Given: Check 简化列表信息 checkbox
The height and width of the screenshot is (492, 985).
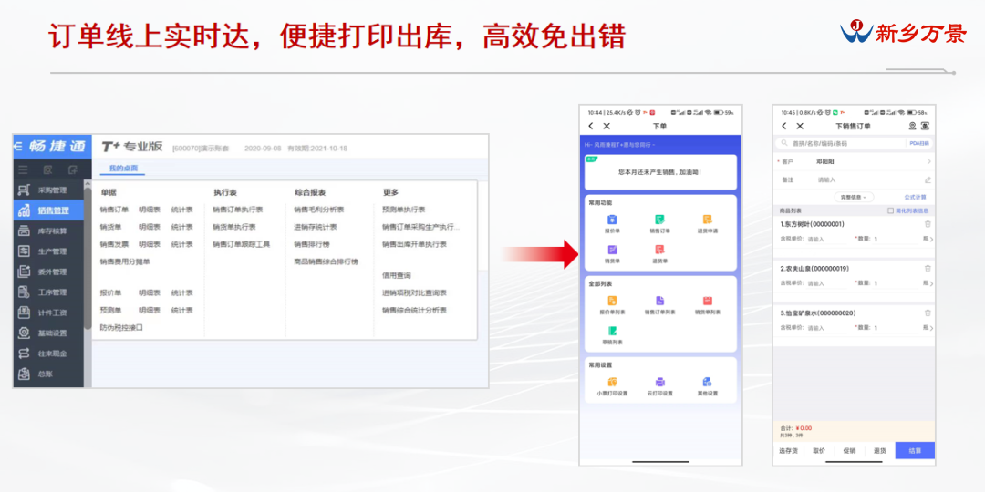Looking at the screenshot, I should (890, 210).
